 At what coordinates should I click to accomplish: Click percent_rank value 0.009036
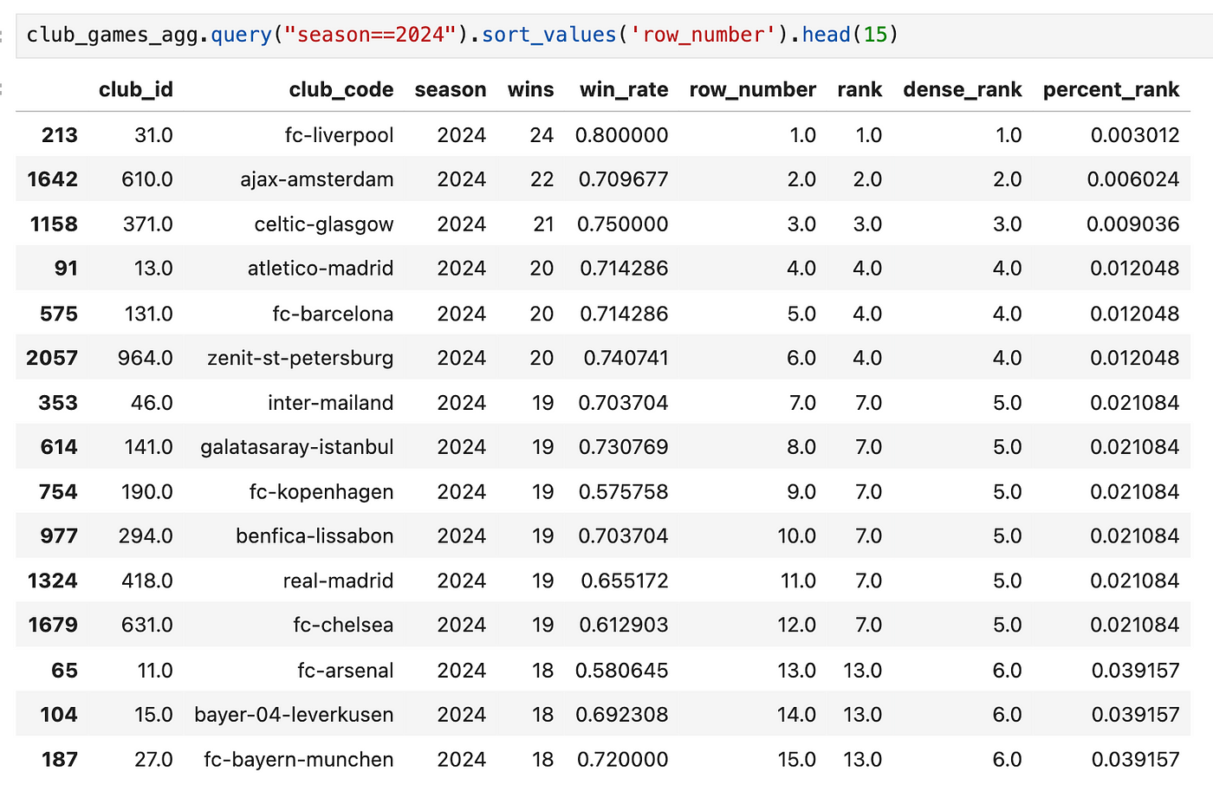[1133, 224]
